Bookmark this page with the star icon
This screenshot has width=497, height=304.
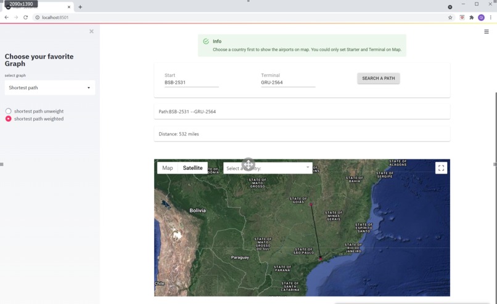[x=450, y=17]
